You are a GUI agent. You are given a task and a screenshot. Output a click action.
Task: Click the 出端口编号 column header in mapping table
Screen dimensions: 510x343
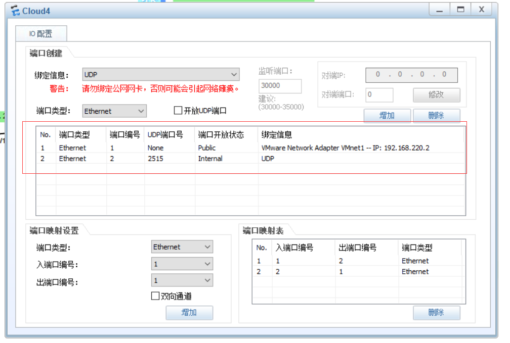tap(367, 248)
